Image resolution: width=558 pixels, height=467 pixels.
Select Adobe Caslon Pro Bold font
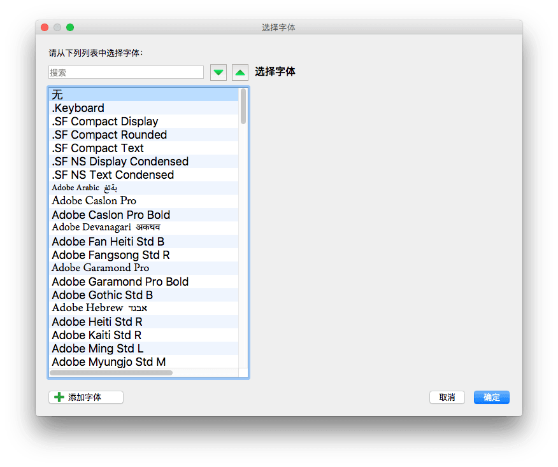click(x=143, y=214)
